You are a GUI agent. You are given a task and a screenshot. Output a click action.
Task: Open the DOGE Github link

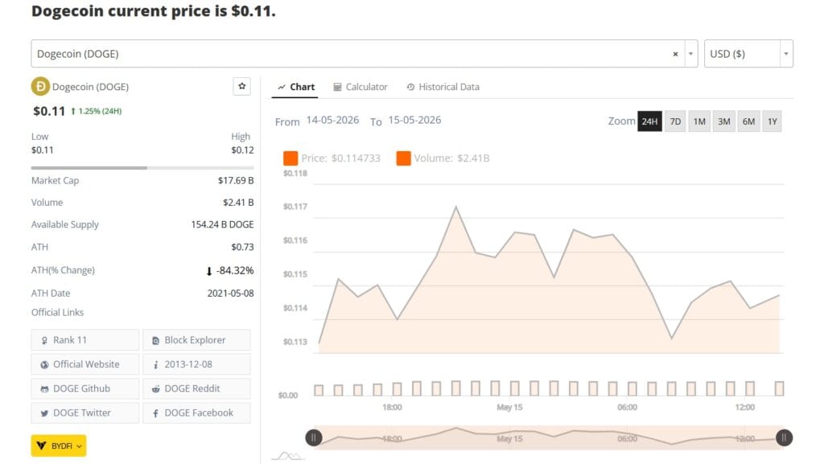85,388
